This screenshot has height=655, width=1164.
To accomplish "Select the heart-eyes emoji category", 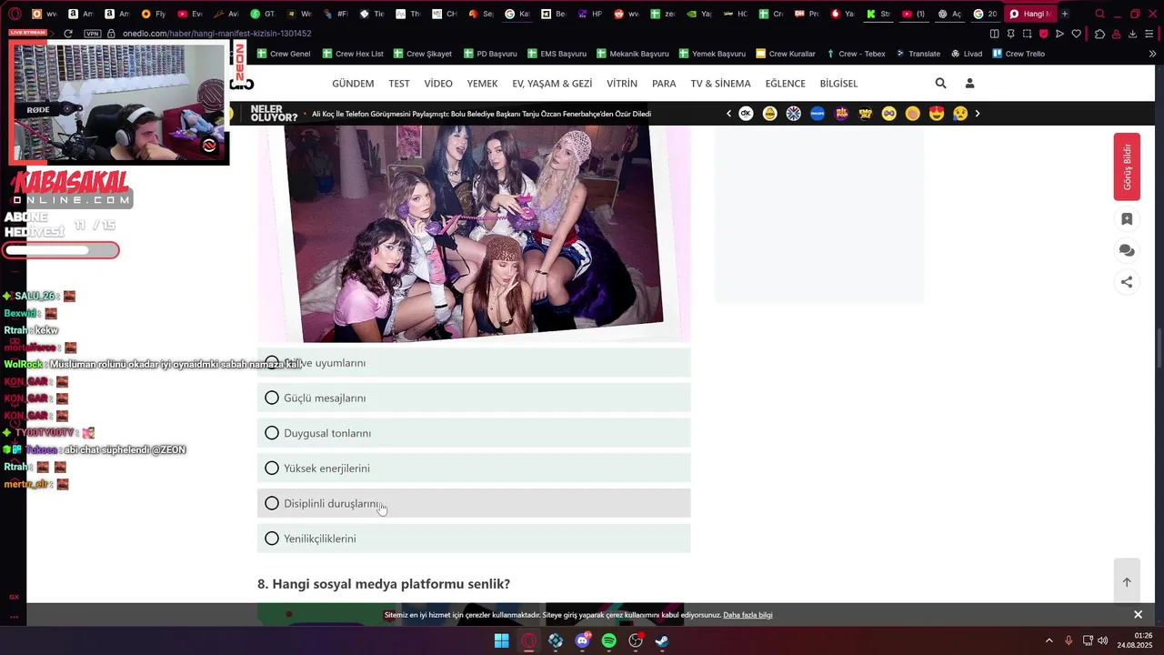I will point(937,114).
